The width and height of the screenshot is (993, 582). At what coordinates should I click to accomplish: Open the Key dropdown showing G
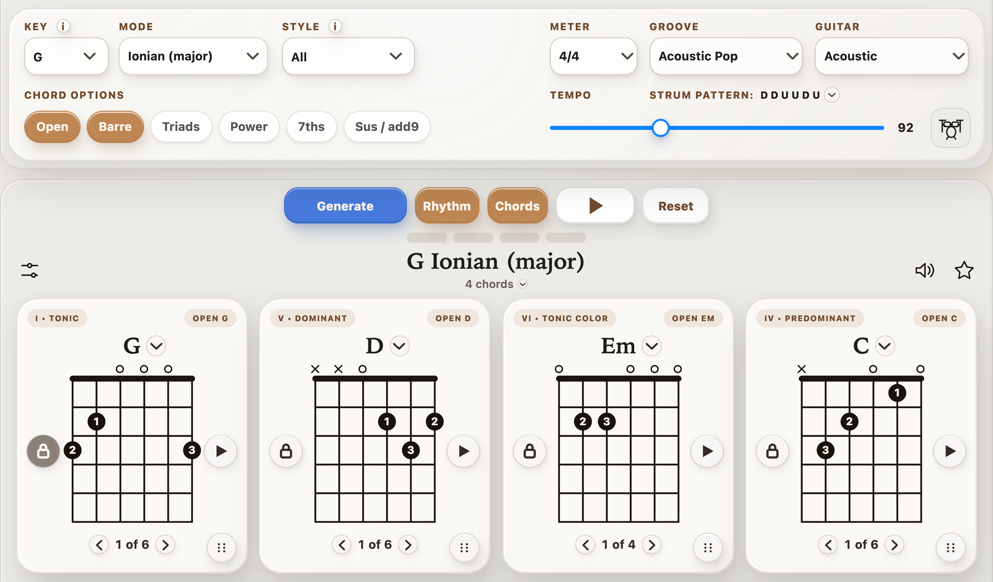coord(66,56)
